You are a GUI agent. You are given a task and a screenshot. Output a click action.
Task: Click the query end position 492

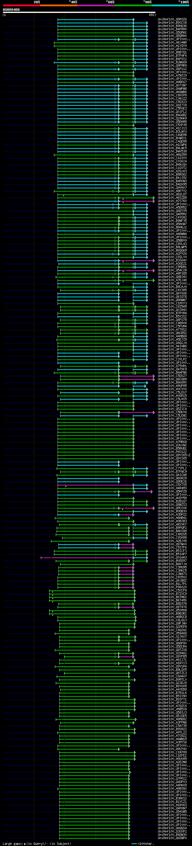point(151,15)
